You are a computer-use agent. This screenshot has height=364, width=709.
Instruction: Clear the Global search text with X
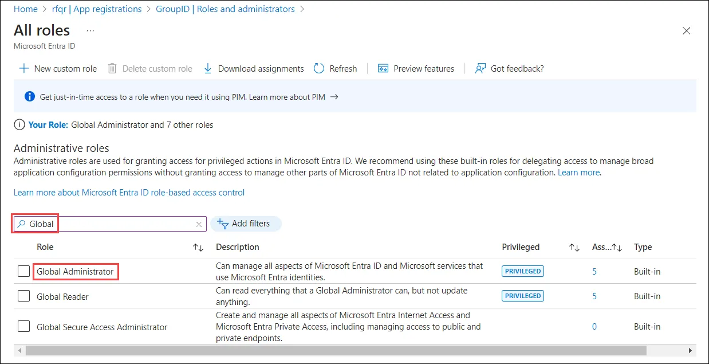pos(199,224)
